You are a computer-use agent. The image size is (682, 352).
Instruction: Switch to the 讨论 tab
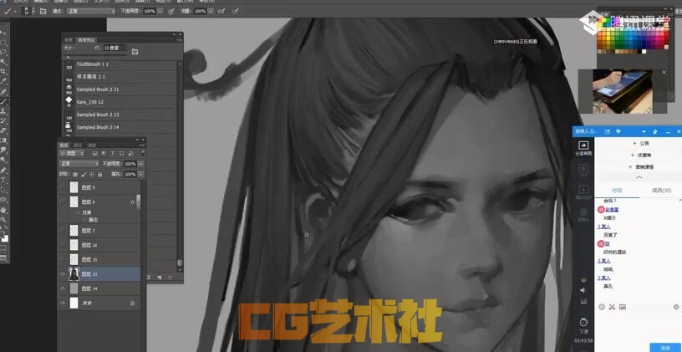point(617,191)
